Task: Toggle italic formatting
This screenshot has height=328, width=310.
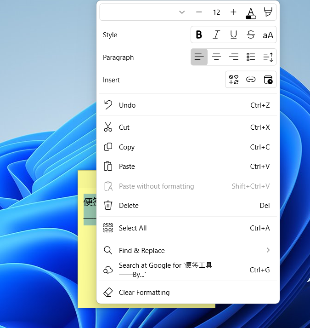Action: click(216, 35)
